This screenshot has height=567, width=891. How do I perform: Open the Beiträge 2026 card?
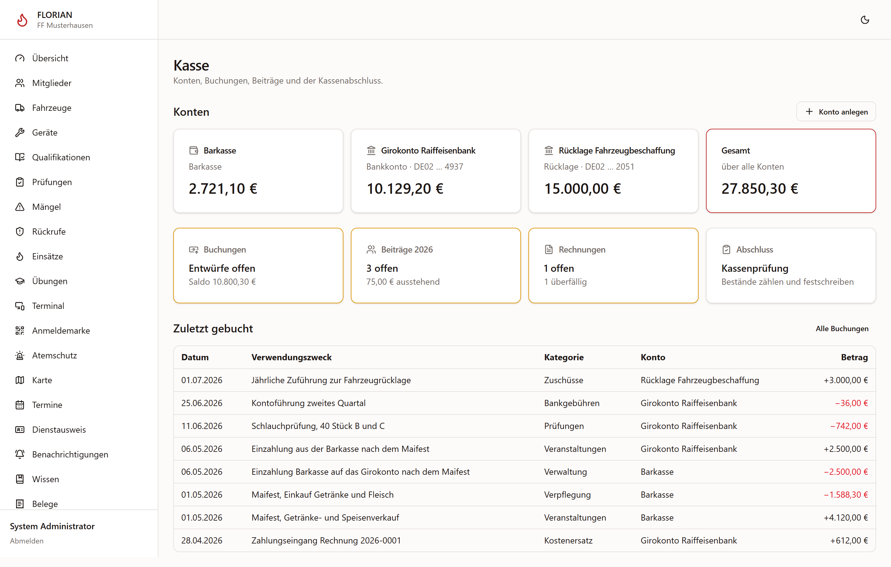tap(436, 266)
